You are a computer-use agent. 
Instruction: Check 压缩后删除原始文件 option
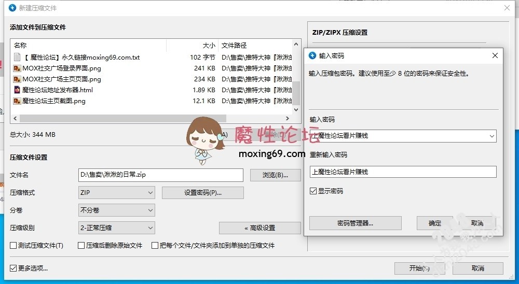(x=81, y=245)
